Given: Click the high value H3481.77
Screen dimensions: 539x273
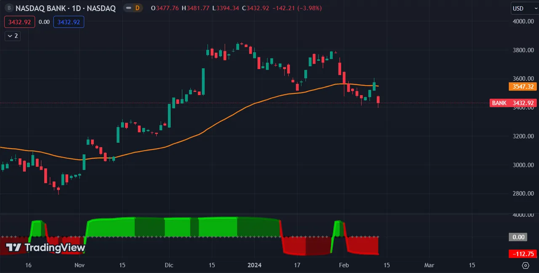Looking at the screenshot, I should [x=195, y=8].
